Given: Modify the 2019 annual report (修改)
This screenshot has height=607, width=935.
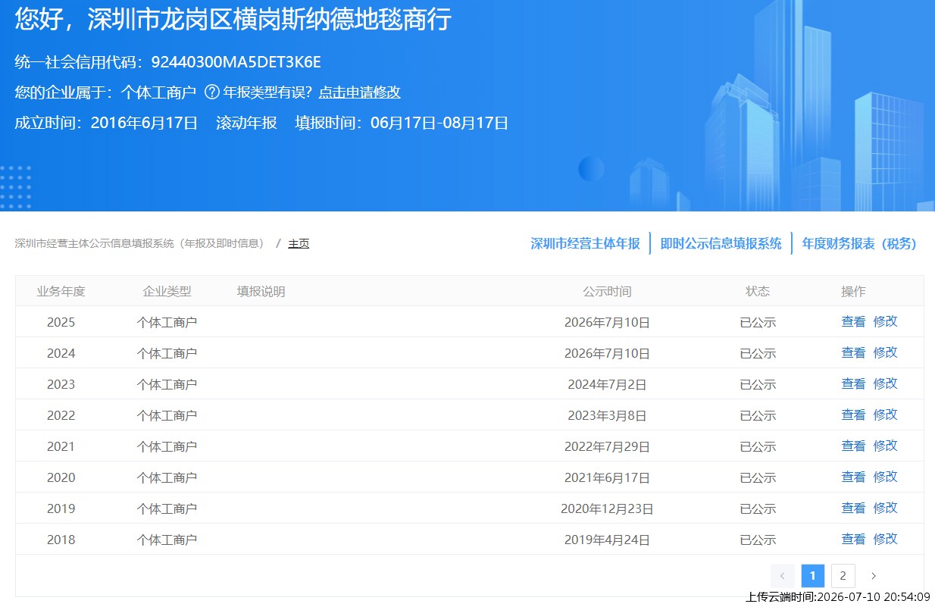Looking at the screenshot, I should 885,508.
